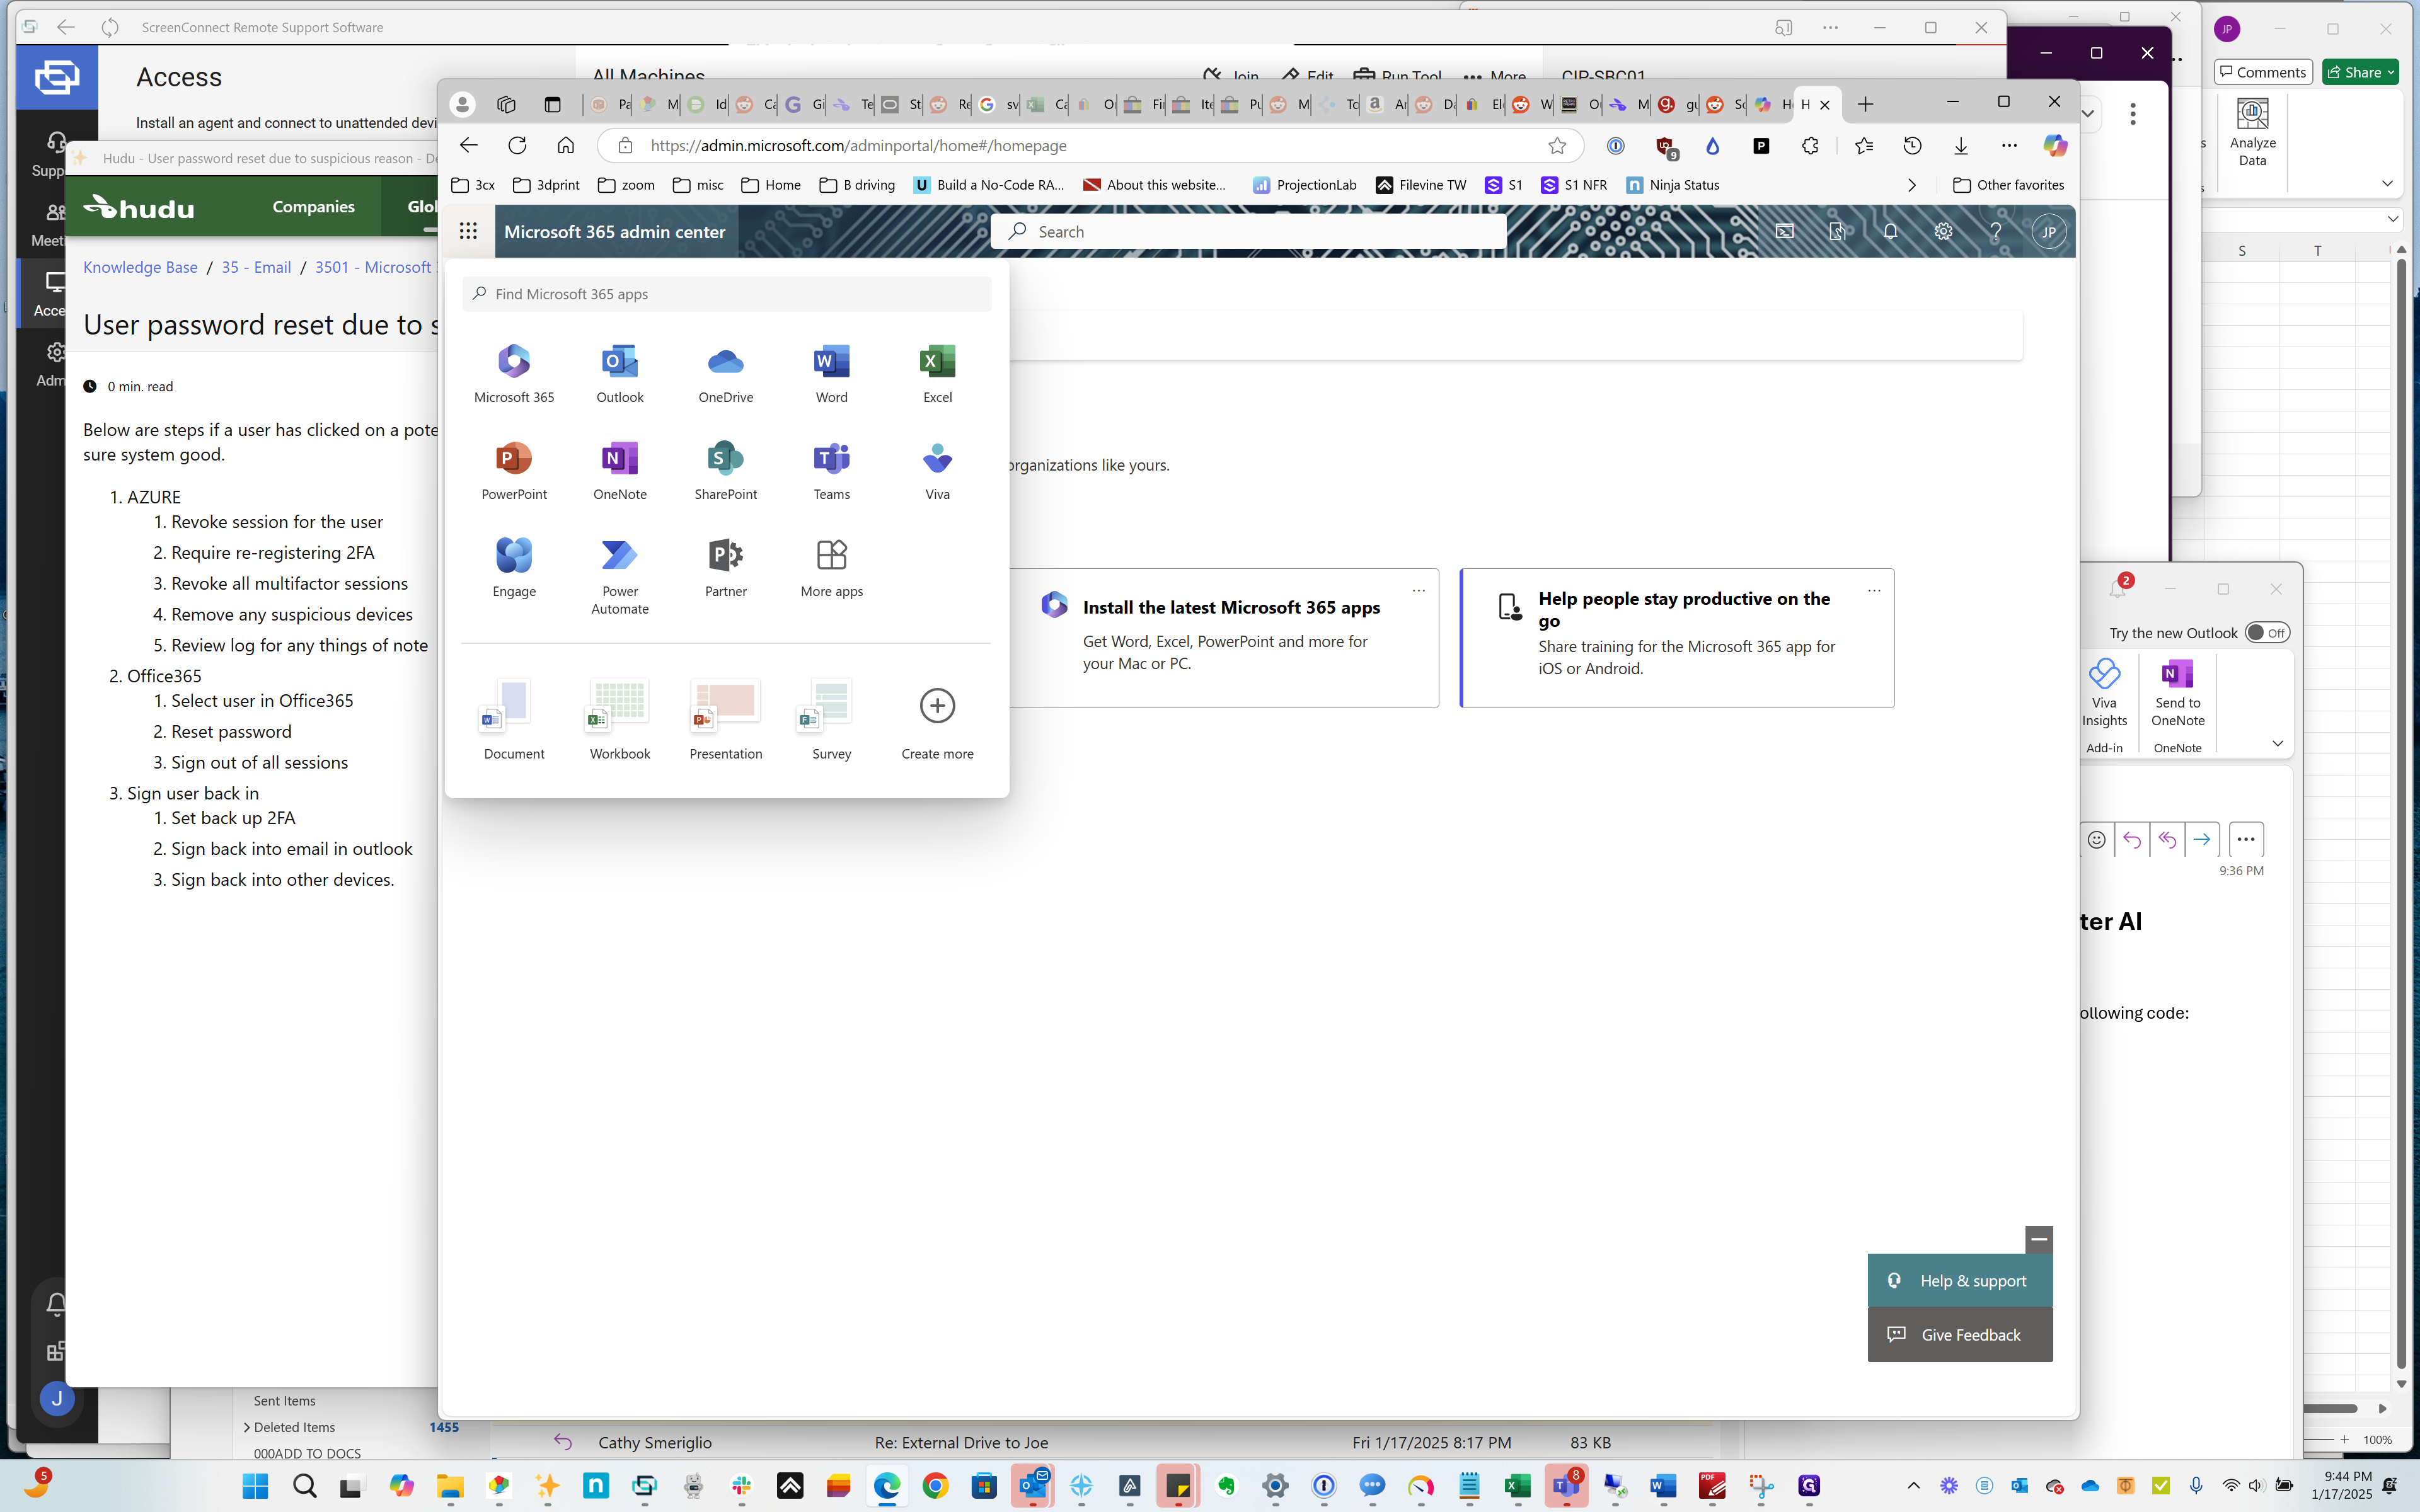Click the Help & support button
Viewport: 2420px width, 1512px height.
click(x=1960, y=1280)
